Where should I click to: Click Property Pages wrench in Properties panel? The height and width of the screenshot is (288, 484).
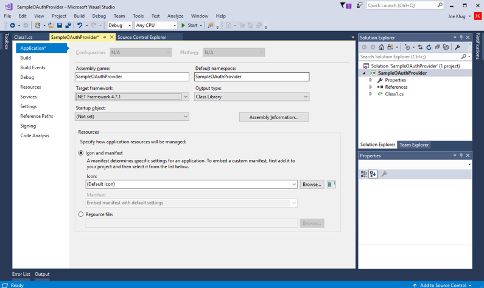point(384,174)
